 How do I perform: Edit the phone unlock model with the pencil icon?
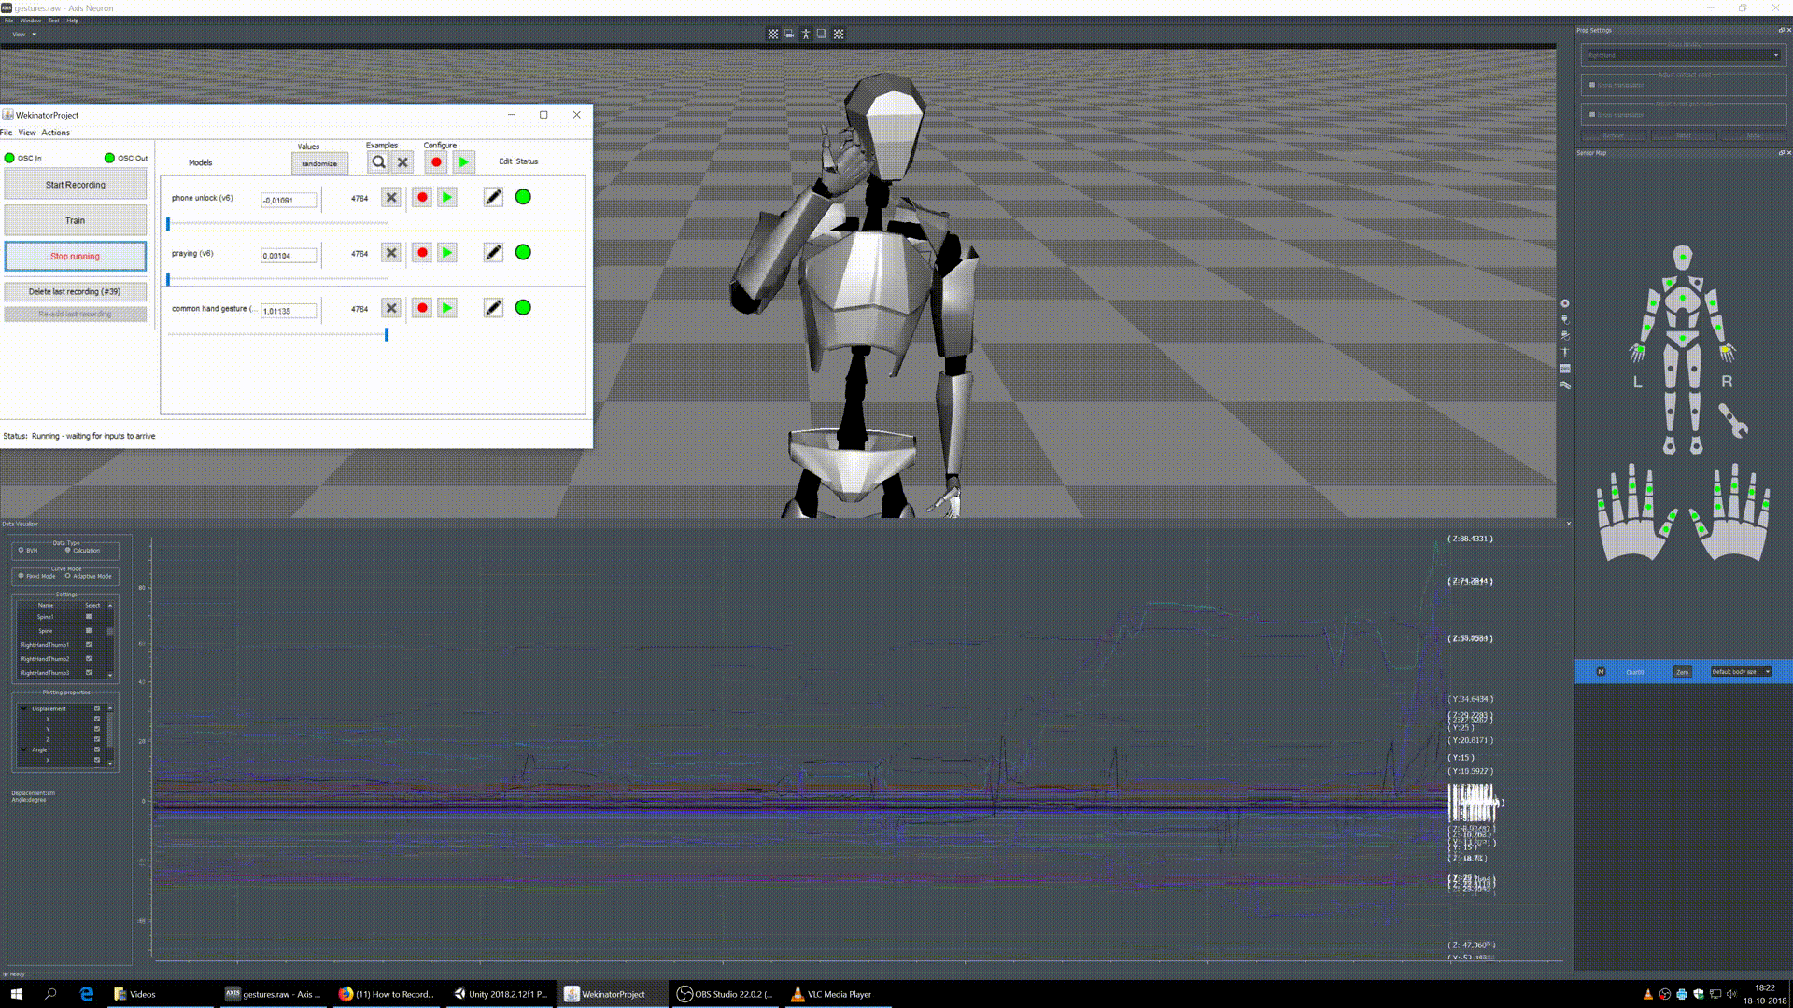coord(493,198)
